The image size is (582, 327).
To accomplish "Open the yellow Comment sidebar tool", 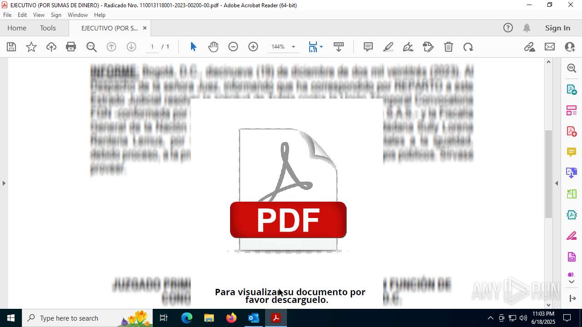I will point(572,152).
